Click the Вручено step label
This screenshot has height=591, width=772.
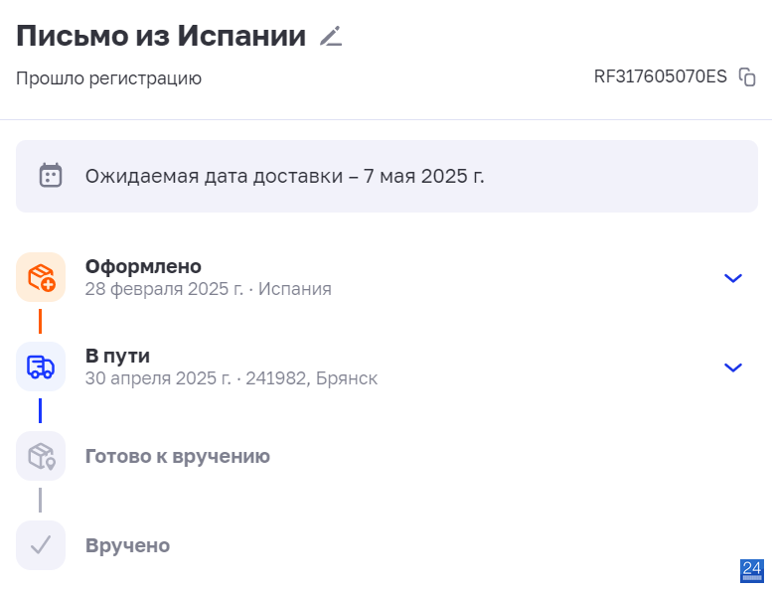point(127,545)
